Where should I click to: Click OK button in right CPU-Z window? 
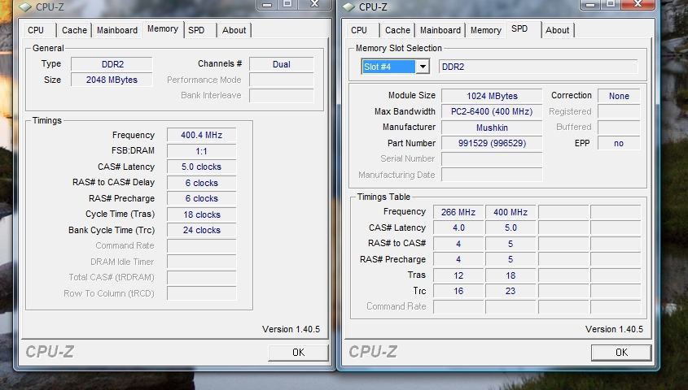[x=621, y=353]
